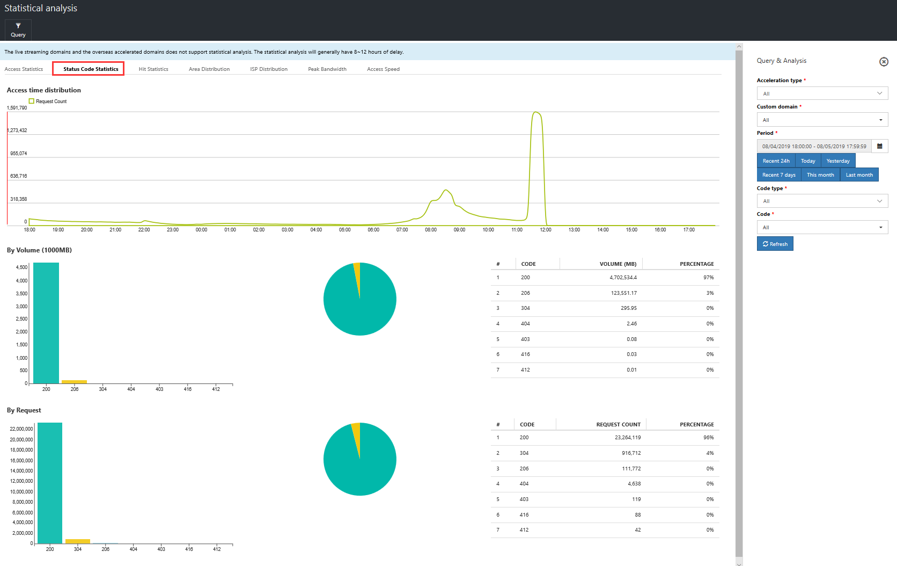The image size is (897, 566).
Task: Choose the Yesterday period button
Action: coord(837,161)
